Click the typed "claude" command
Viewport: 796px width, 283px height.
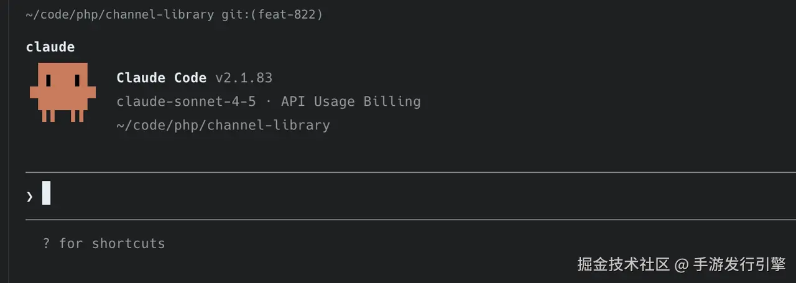50,47
